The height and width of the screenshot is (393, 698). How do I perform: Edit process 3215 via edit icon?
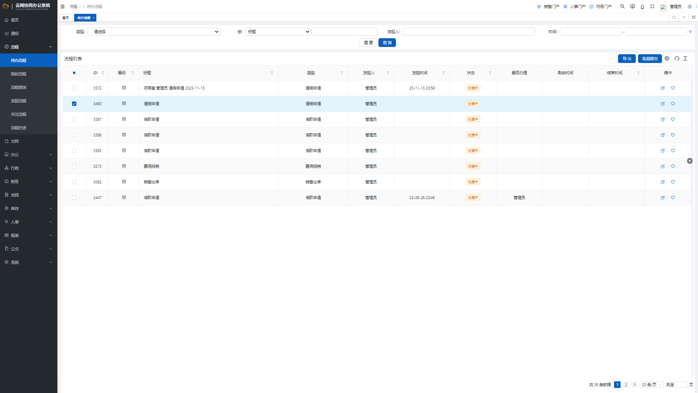(663, 166)
